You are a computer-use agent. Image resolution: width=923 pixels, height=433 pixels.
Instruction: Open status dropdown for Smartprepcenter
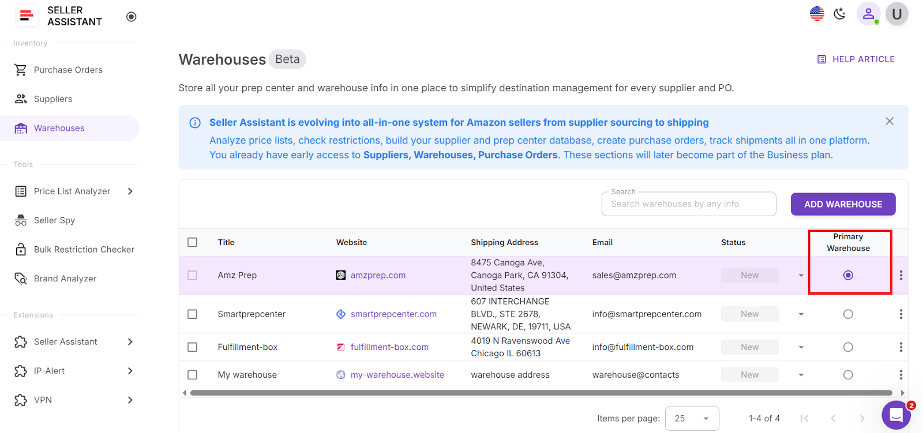(801, 314)
